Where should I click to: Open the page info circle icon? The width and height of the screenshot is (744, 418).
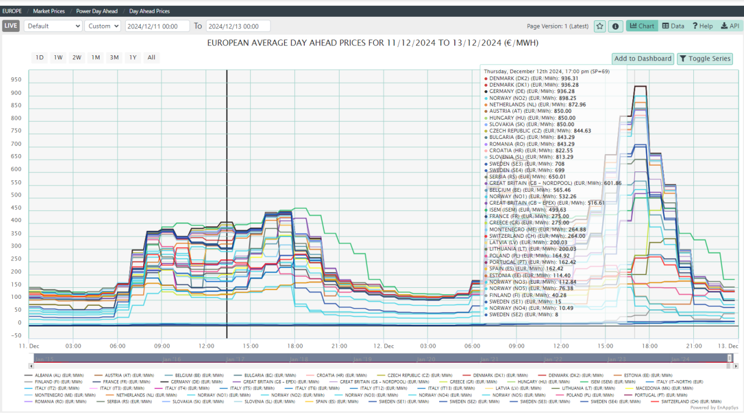pos(615,26)
